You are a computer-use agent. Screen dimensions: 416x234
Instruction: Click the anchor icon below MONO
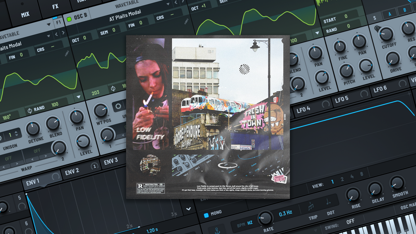pyautogui.click(x=217, y=230)
